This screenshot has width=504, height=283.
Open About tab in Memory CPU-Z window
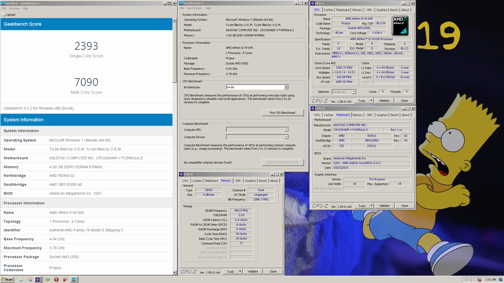pyautogui.click(x=274, y=181)
